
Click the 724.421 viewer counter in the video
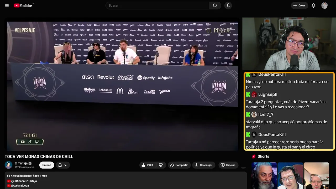point(30,135)
